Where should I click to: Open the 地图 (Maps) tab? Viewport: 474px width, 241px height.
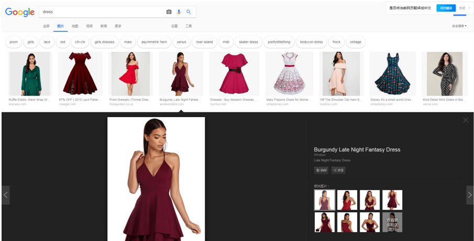click(x=75, y=26)
